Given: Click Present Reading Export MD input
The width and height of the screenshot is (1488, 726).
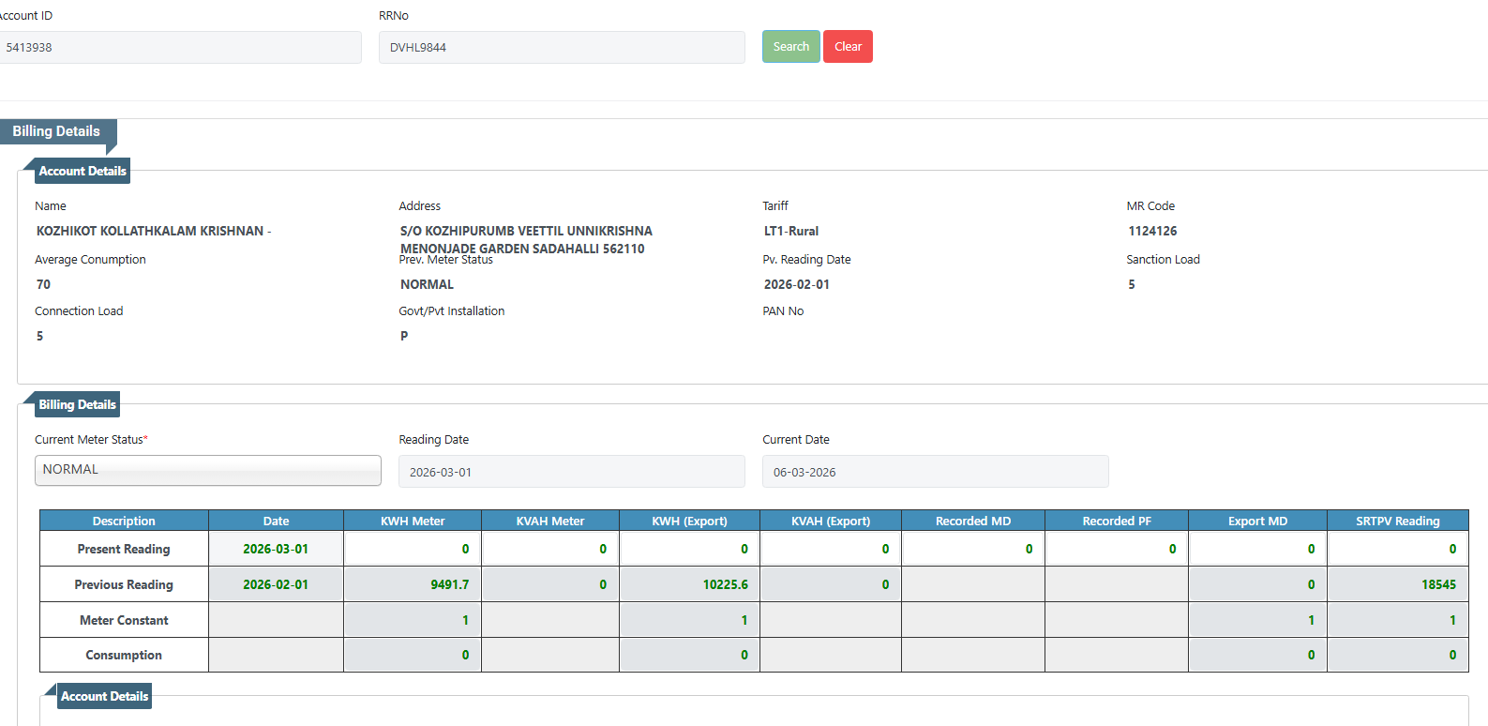Looking at the screenshot, I should coord(1257,549).
